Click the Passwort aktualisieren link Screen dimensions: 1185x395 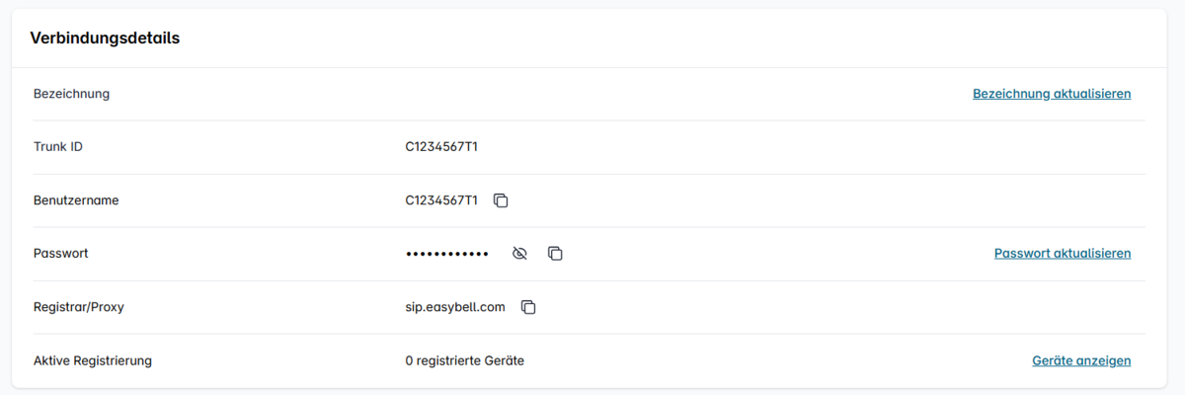coord(1062,254)
